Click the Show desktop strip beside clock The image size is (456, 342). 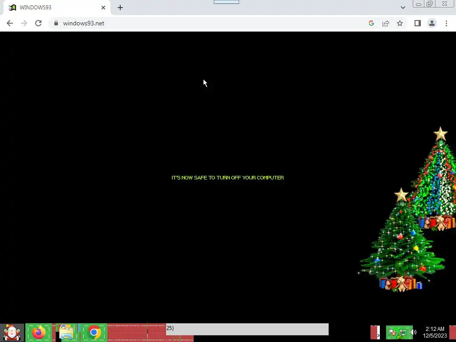452,333
